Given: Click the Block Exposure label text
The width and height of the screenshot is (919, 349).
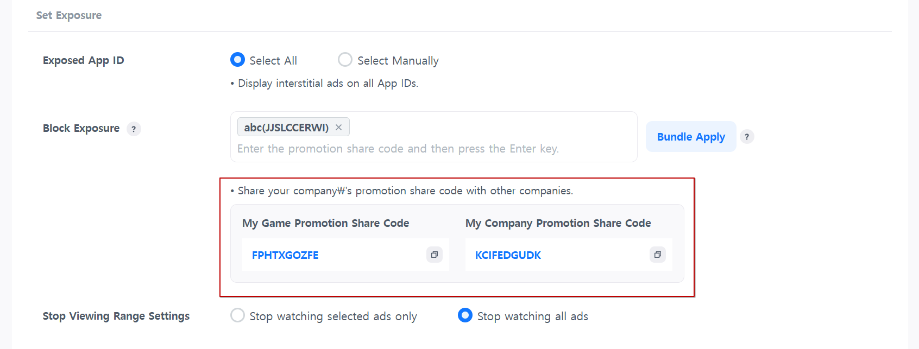Looking at the screenshot, I should 81,129.
